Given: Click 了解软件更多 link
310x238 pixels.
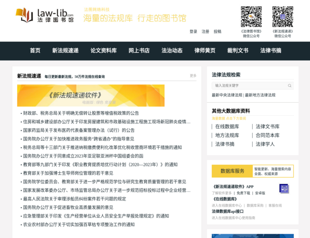Looking at the screenshot, I should 222,193.
